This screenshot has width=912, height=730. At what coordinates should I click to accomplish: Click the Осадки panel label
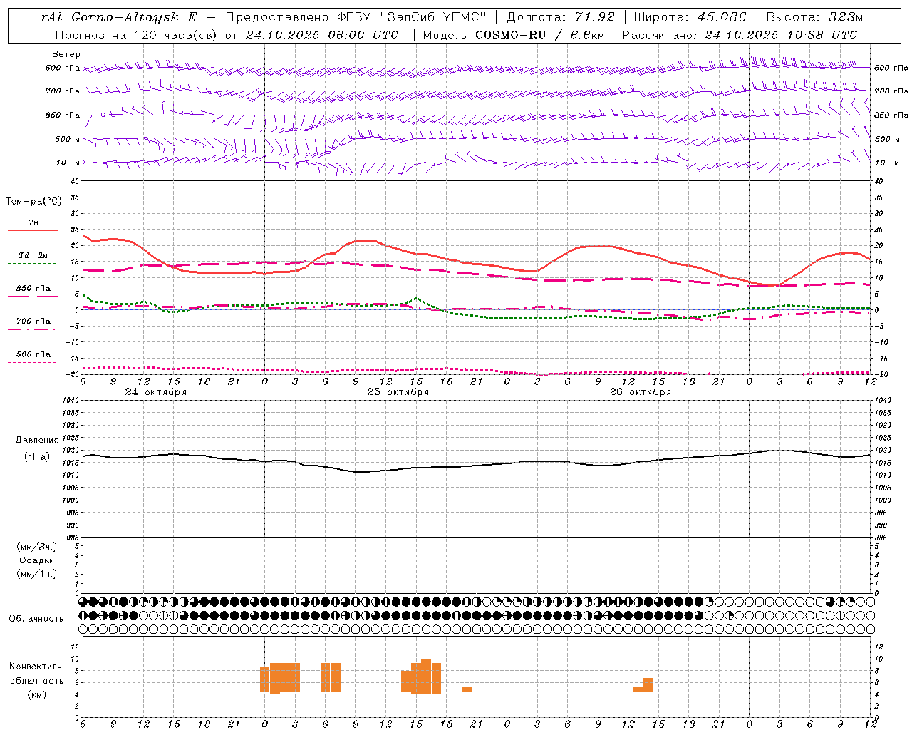tap(37, 560)
